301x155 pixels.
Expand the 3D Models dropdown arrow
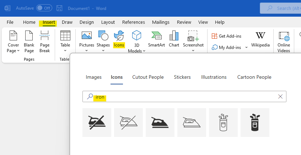pyautogui.click(x=144, y=51)
